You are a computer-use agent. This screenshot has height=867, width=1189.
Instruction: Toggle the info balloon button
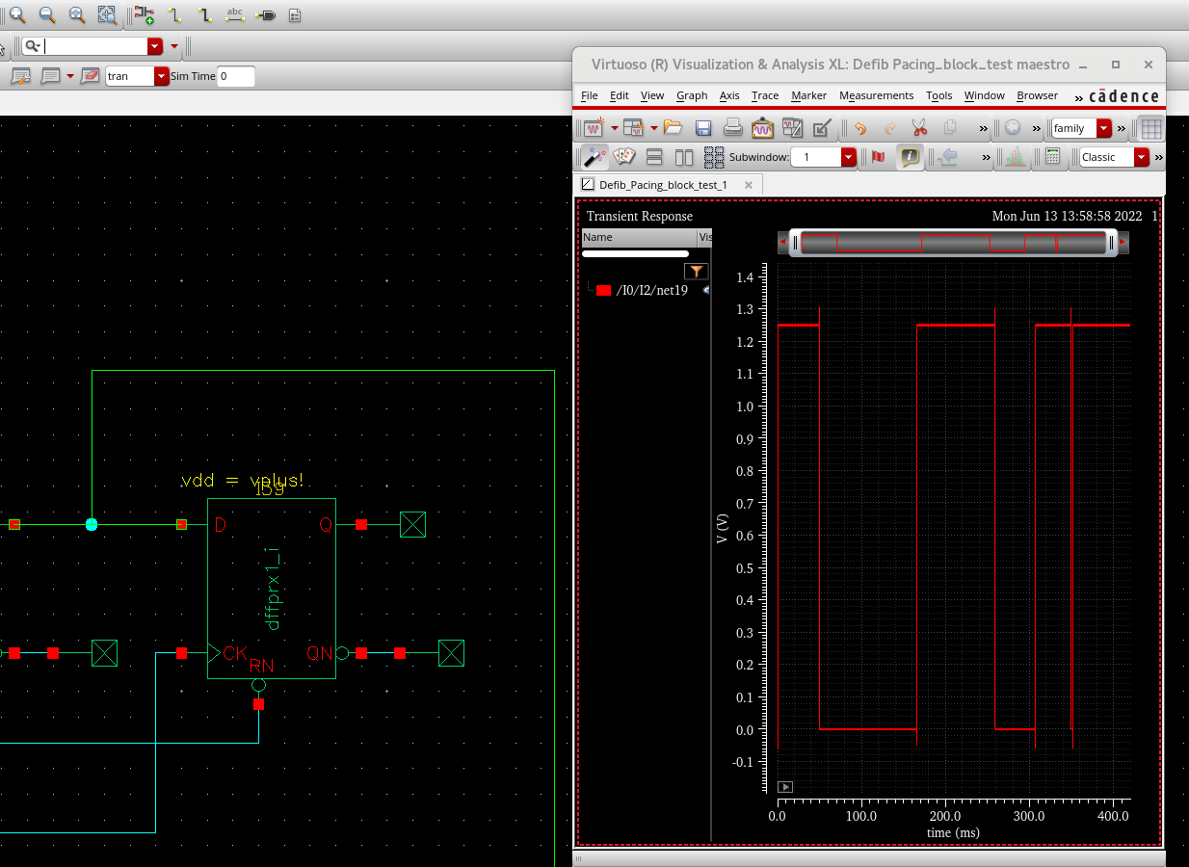point(909,157)
